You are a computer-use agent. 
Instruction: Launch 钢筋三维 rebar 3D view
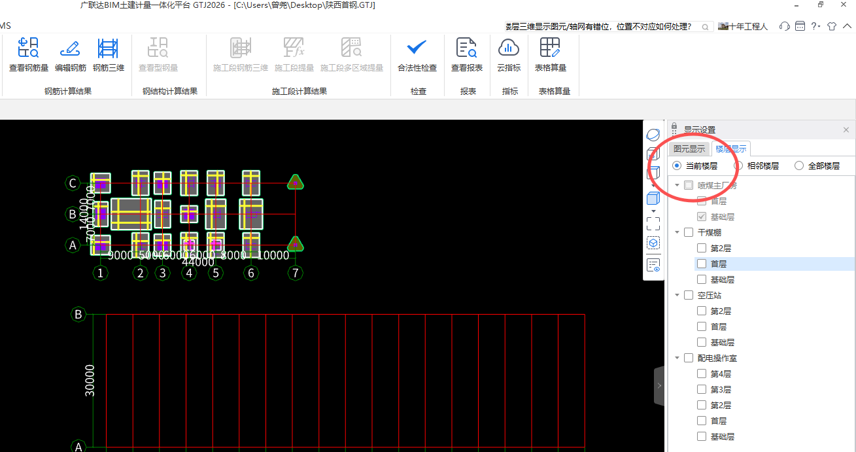[108, 55]
